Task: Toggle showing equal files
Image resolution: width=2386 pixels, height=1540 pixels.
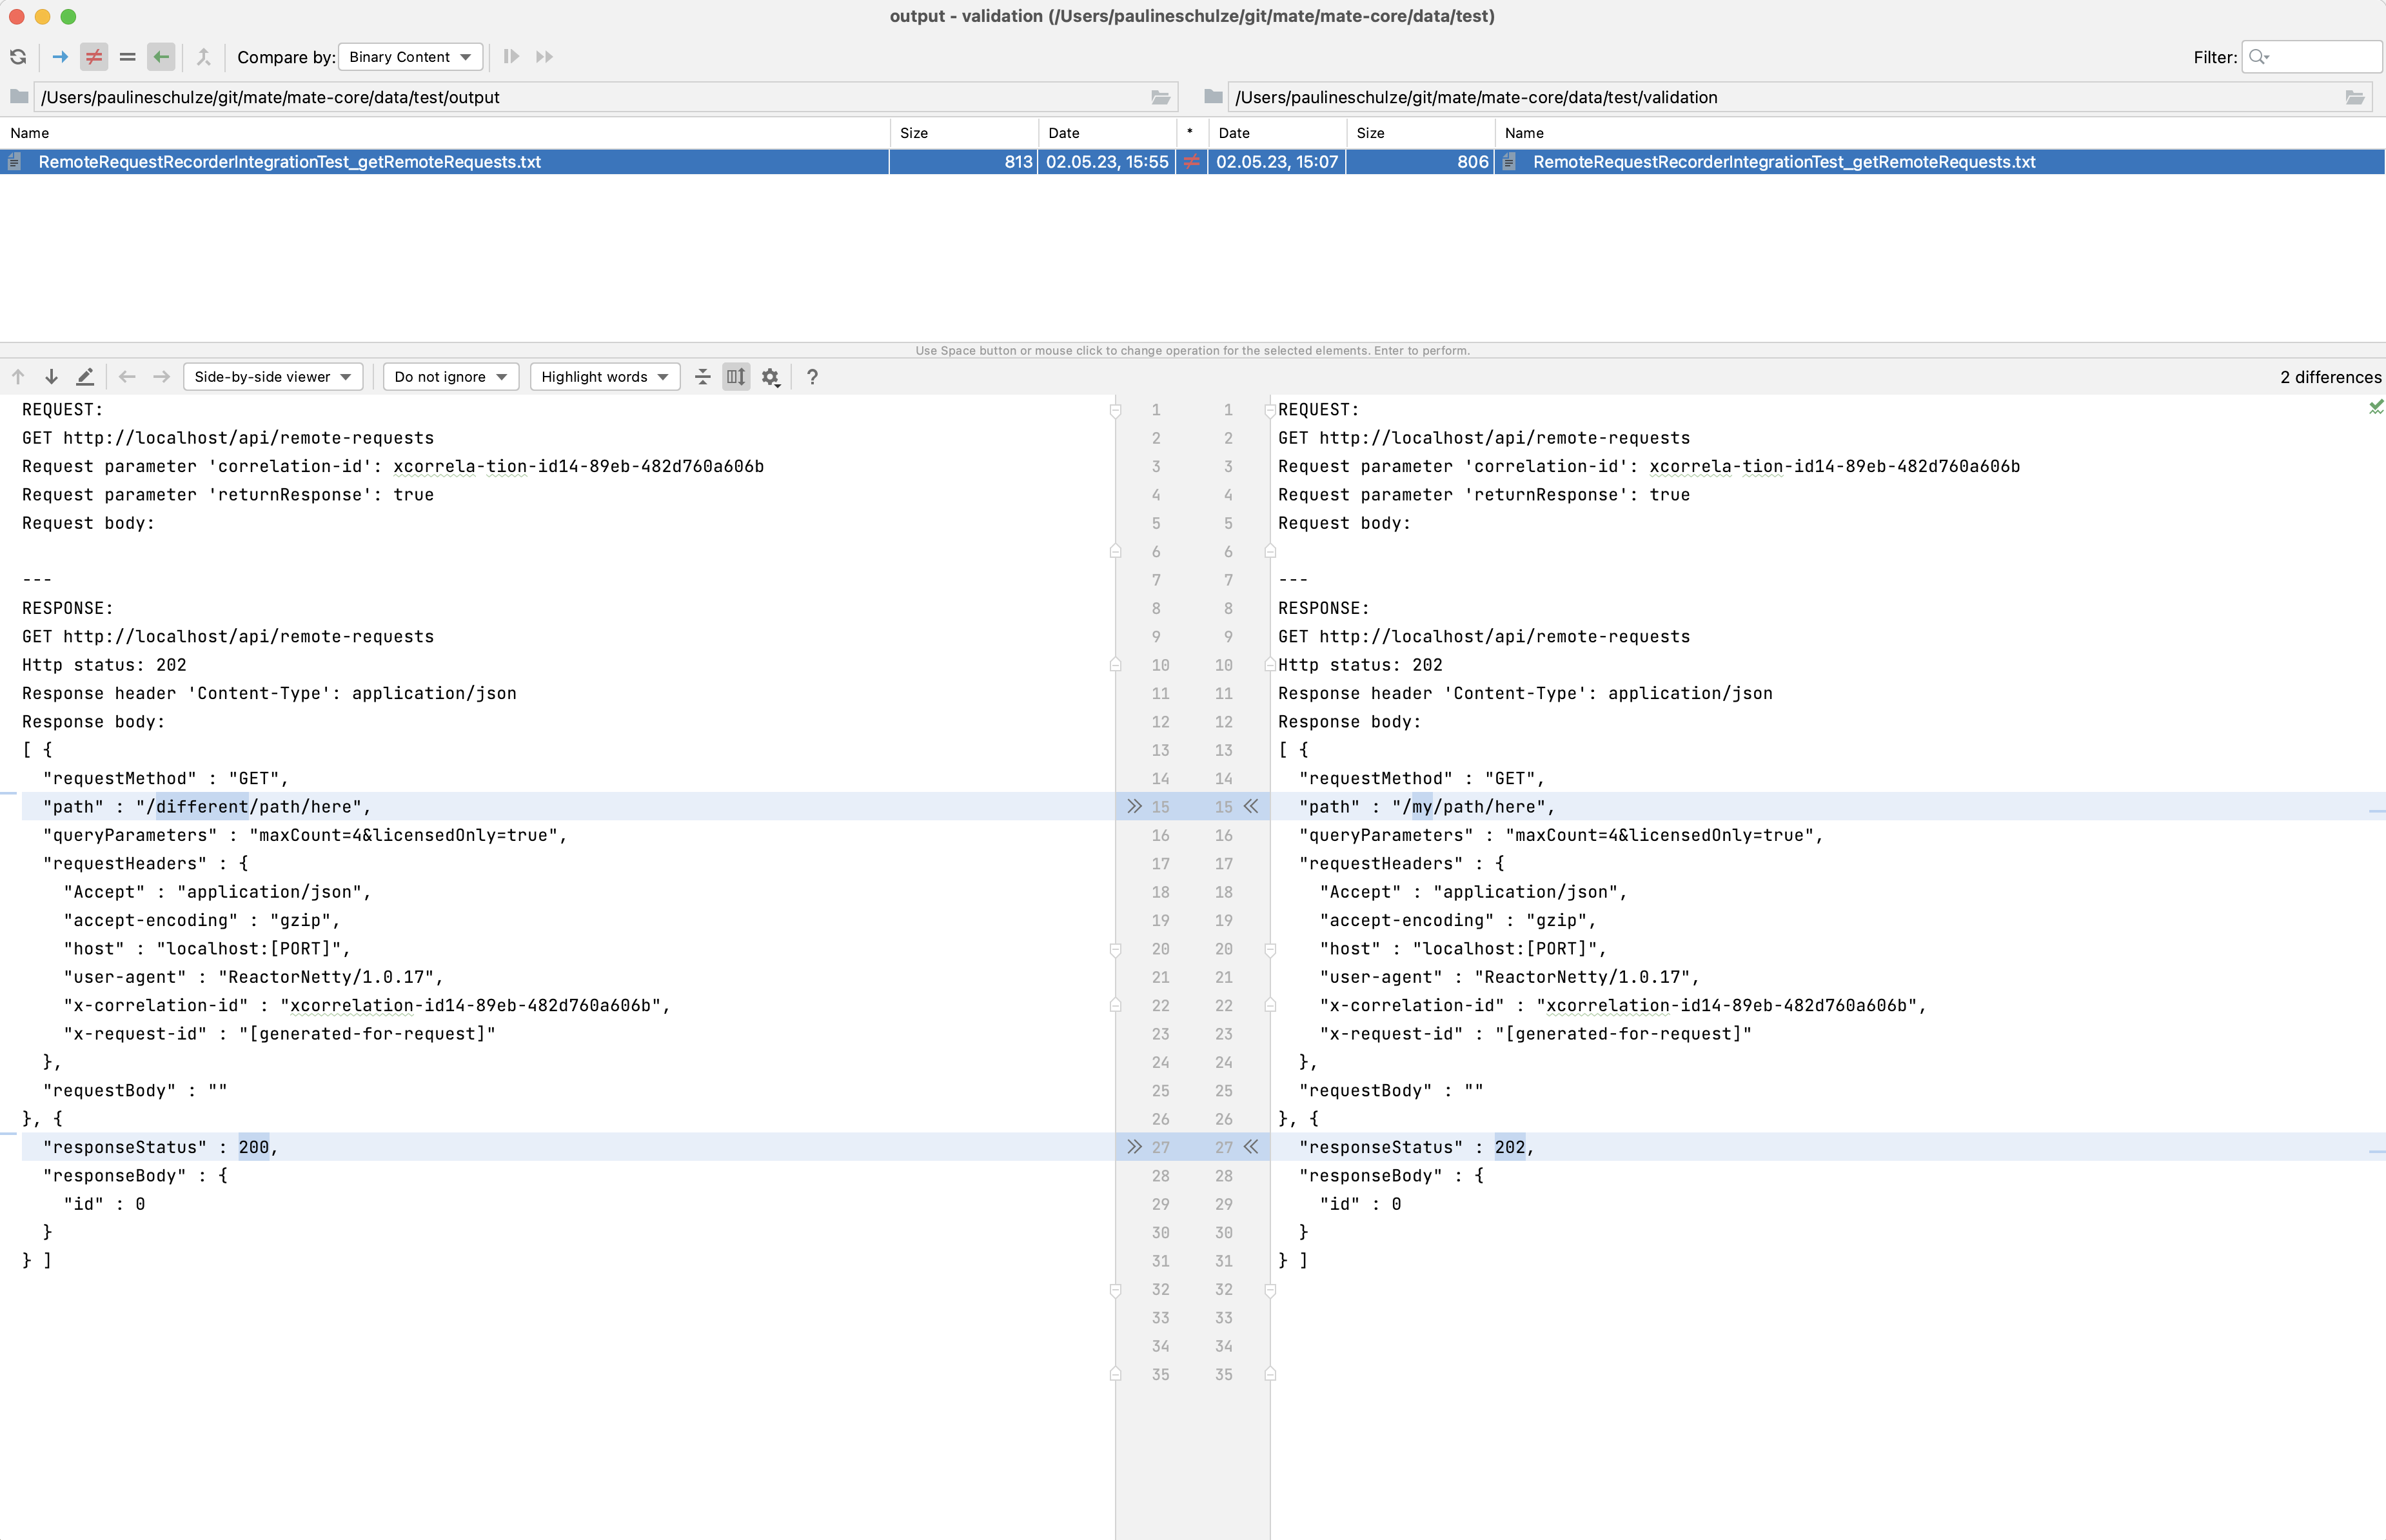Action: click(127, 57)
